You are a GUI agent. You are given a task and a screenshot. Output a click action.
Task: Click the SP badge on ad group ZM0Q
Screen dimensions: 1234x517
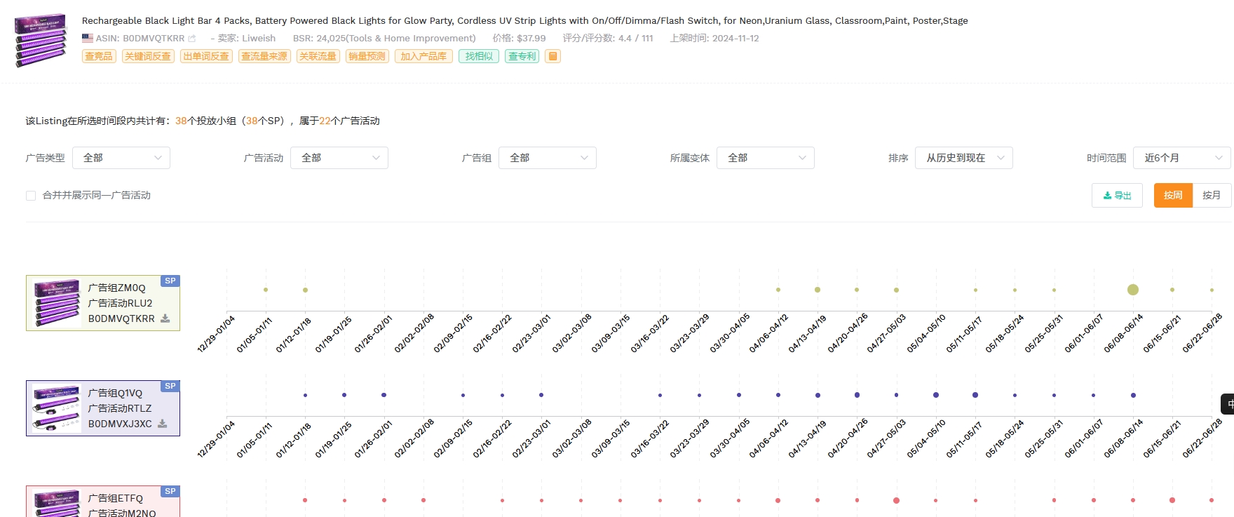pyautogui.click(x=170, y=281)
